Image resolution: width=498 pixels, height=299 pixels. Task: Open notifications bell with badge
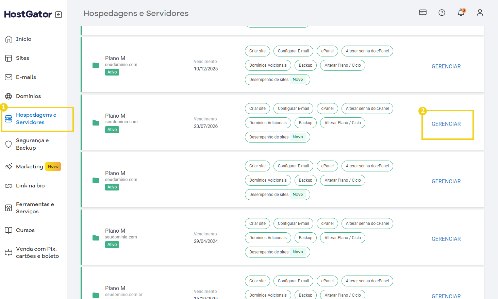(461, 13)
